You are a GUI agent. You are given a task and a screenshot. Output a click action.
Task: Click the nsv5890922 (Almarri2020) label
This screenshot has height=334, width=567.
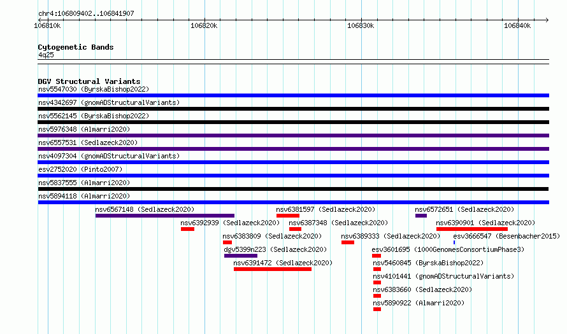pyautogui.click(x=419, y=303)
